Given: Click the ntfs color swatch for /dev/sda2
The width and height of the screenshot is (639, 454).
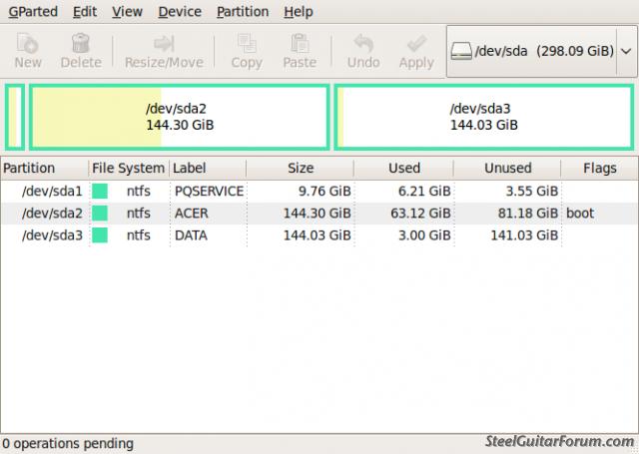Looking at the screenshot, I should pyautogui.click(x=100, y=213).
